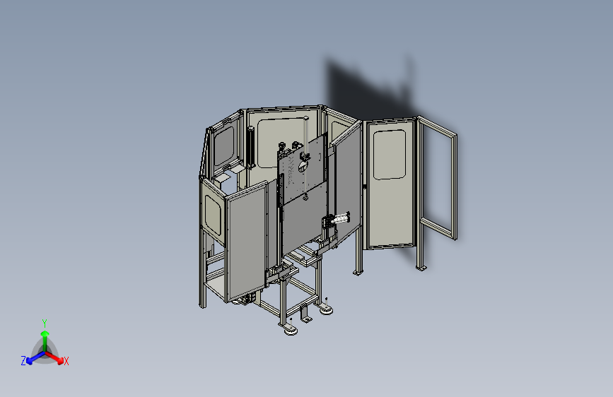This screenshot has height=397, width=613.
Task: Click the "Y" label of the triad
Action: (44, 324)
